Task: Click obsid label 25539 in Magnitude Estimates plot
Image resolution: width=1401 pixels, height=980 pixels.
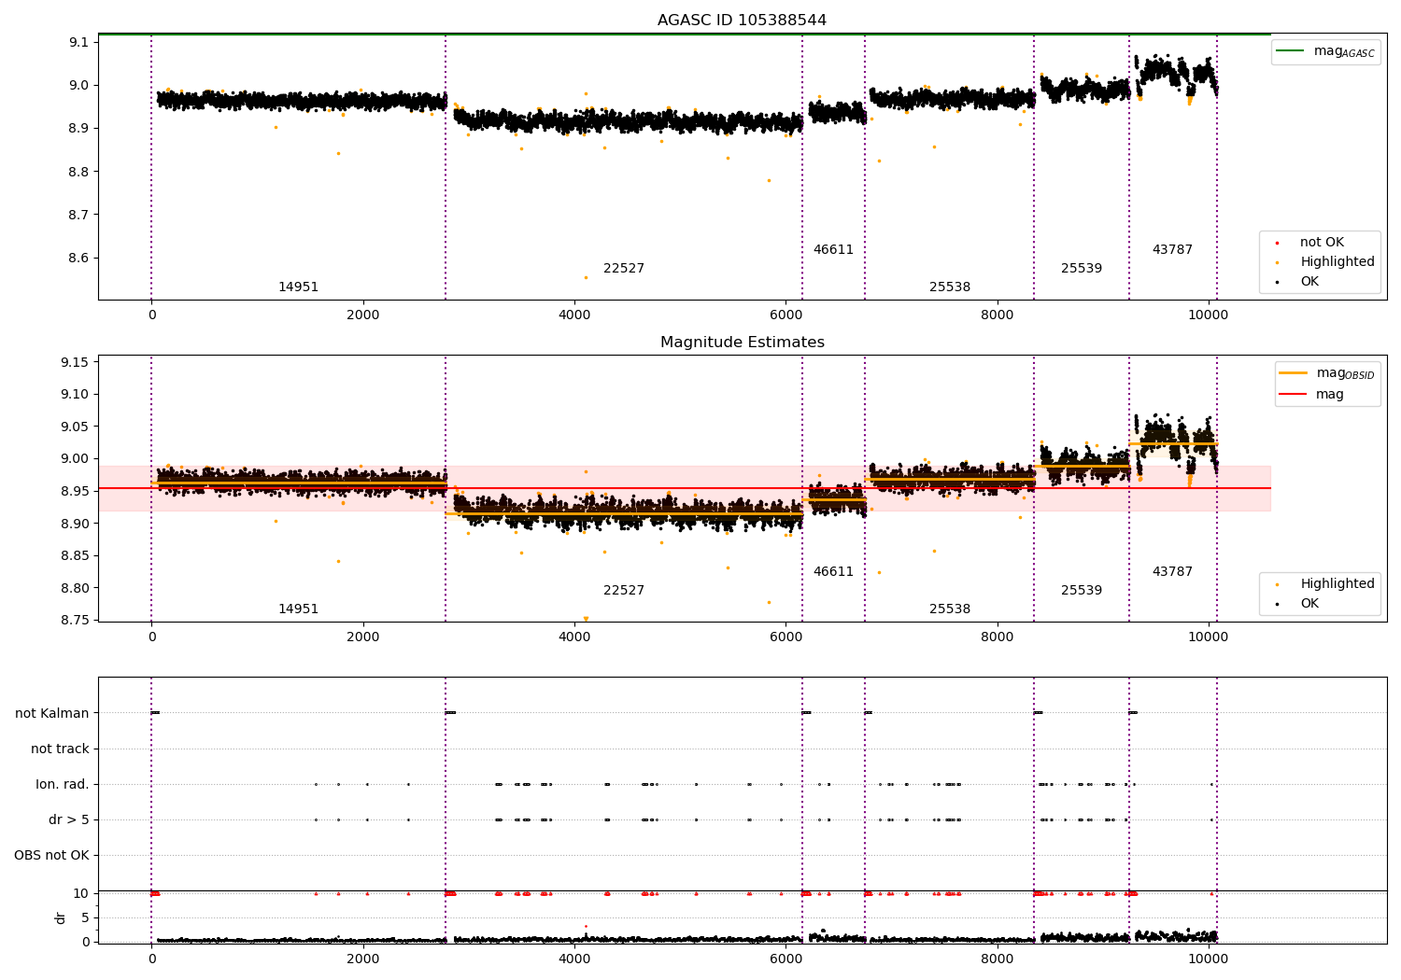Action: [x=1082, y=591]
